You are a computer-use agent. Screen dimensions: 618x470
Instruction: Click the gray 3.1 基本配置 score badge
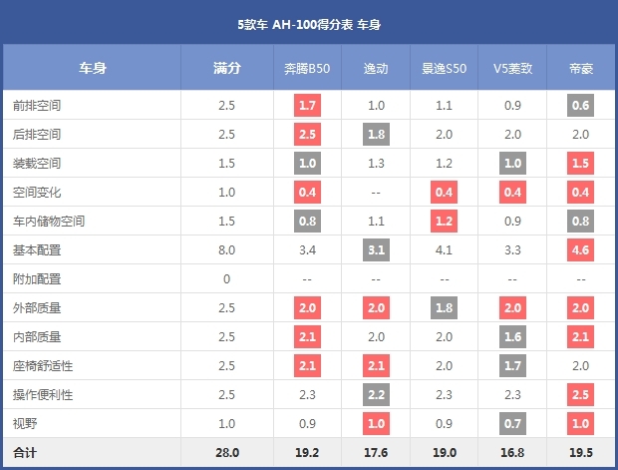(x=376, y=249)
